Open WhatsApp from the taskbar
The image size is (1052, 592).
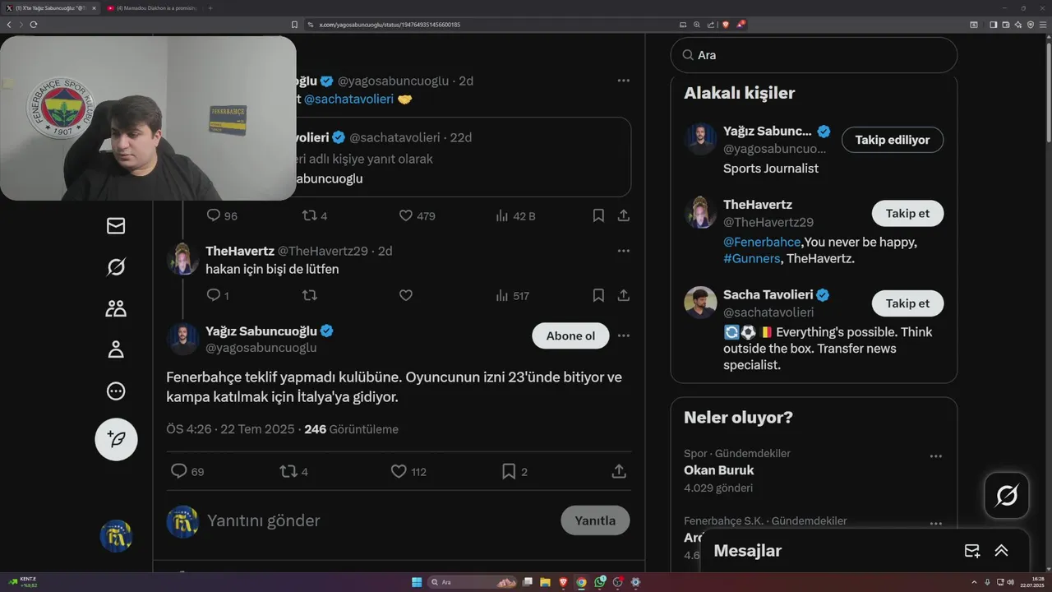(x=599, y=582)
